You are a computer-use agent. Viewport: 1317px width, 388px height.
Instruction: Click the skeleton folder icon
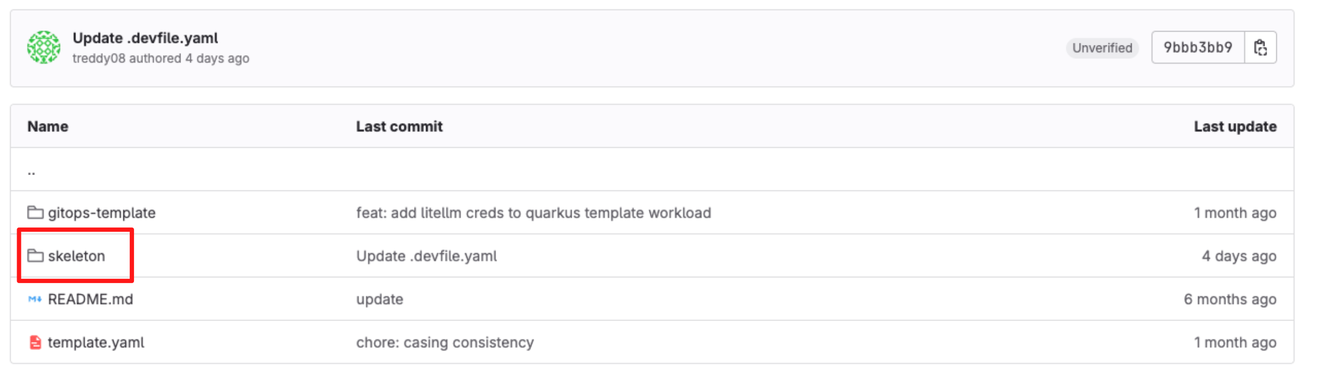(x=35, y=256)
